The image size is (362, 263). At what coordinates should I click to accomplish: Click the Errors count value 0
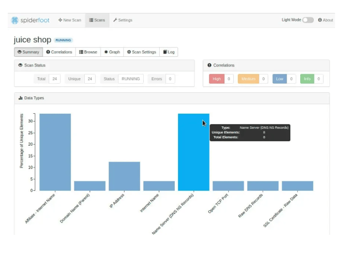point(170,79)
